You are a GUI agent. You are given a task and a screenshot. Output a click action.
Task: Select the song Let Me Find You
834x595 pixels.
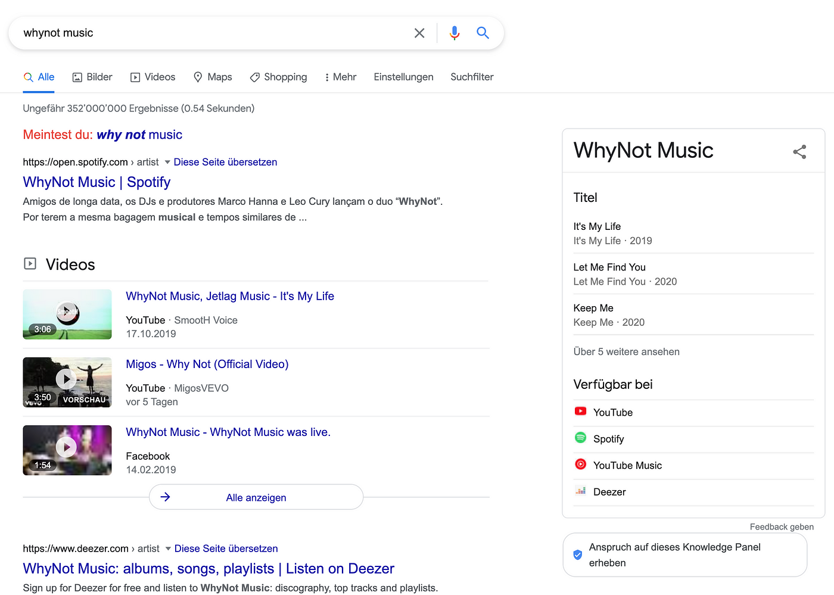pyautogui.click(x=609, y=267)
